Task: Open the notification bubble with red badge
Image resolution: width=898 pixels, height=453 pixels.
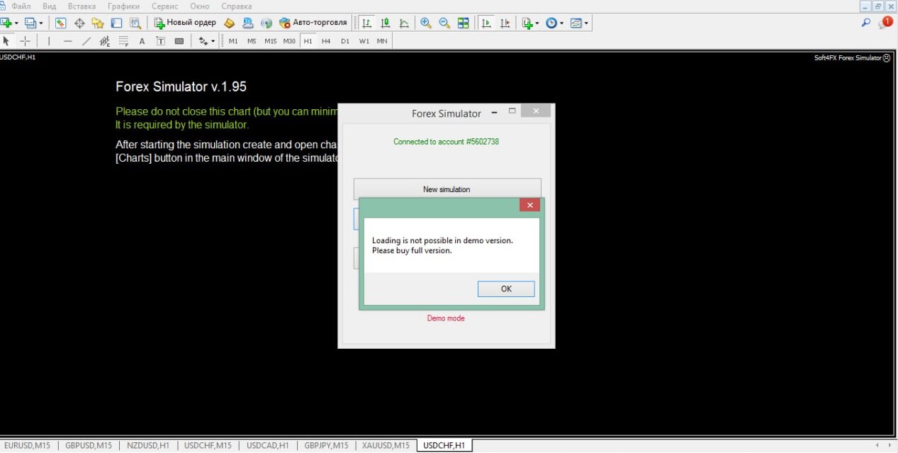Action: 885,23
